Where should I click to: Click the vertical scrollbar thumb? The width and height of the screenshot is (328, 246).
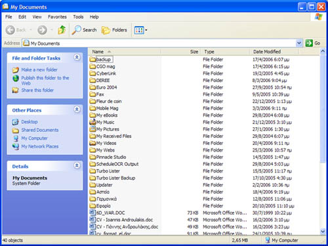[323, 109]
